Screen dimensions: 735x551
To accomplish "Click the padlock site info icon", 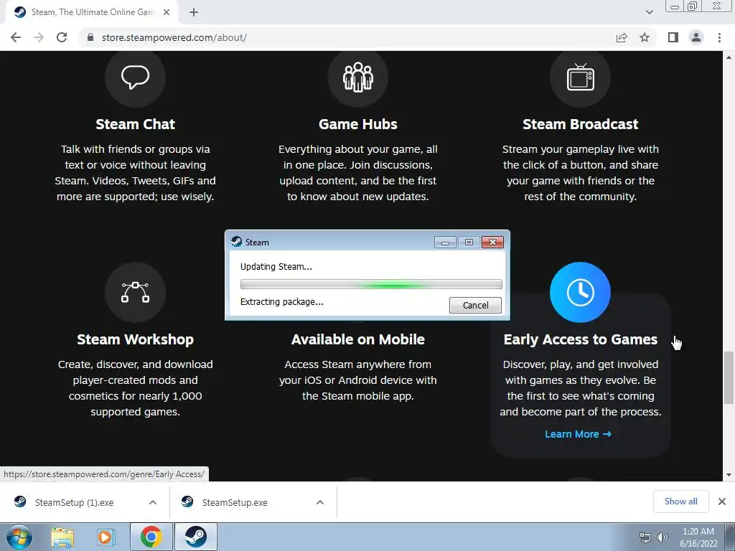I will (90, 37).
